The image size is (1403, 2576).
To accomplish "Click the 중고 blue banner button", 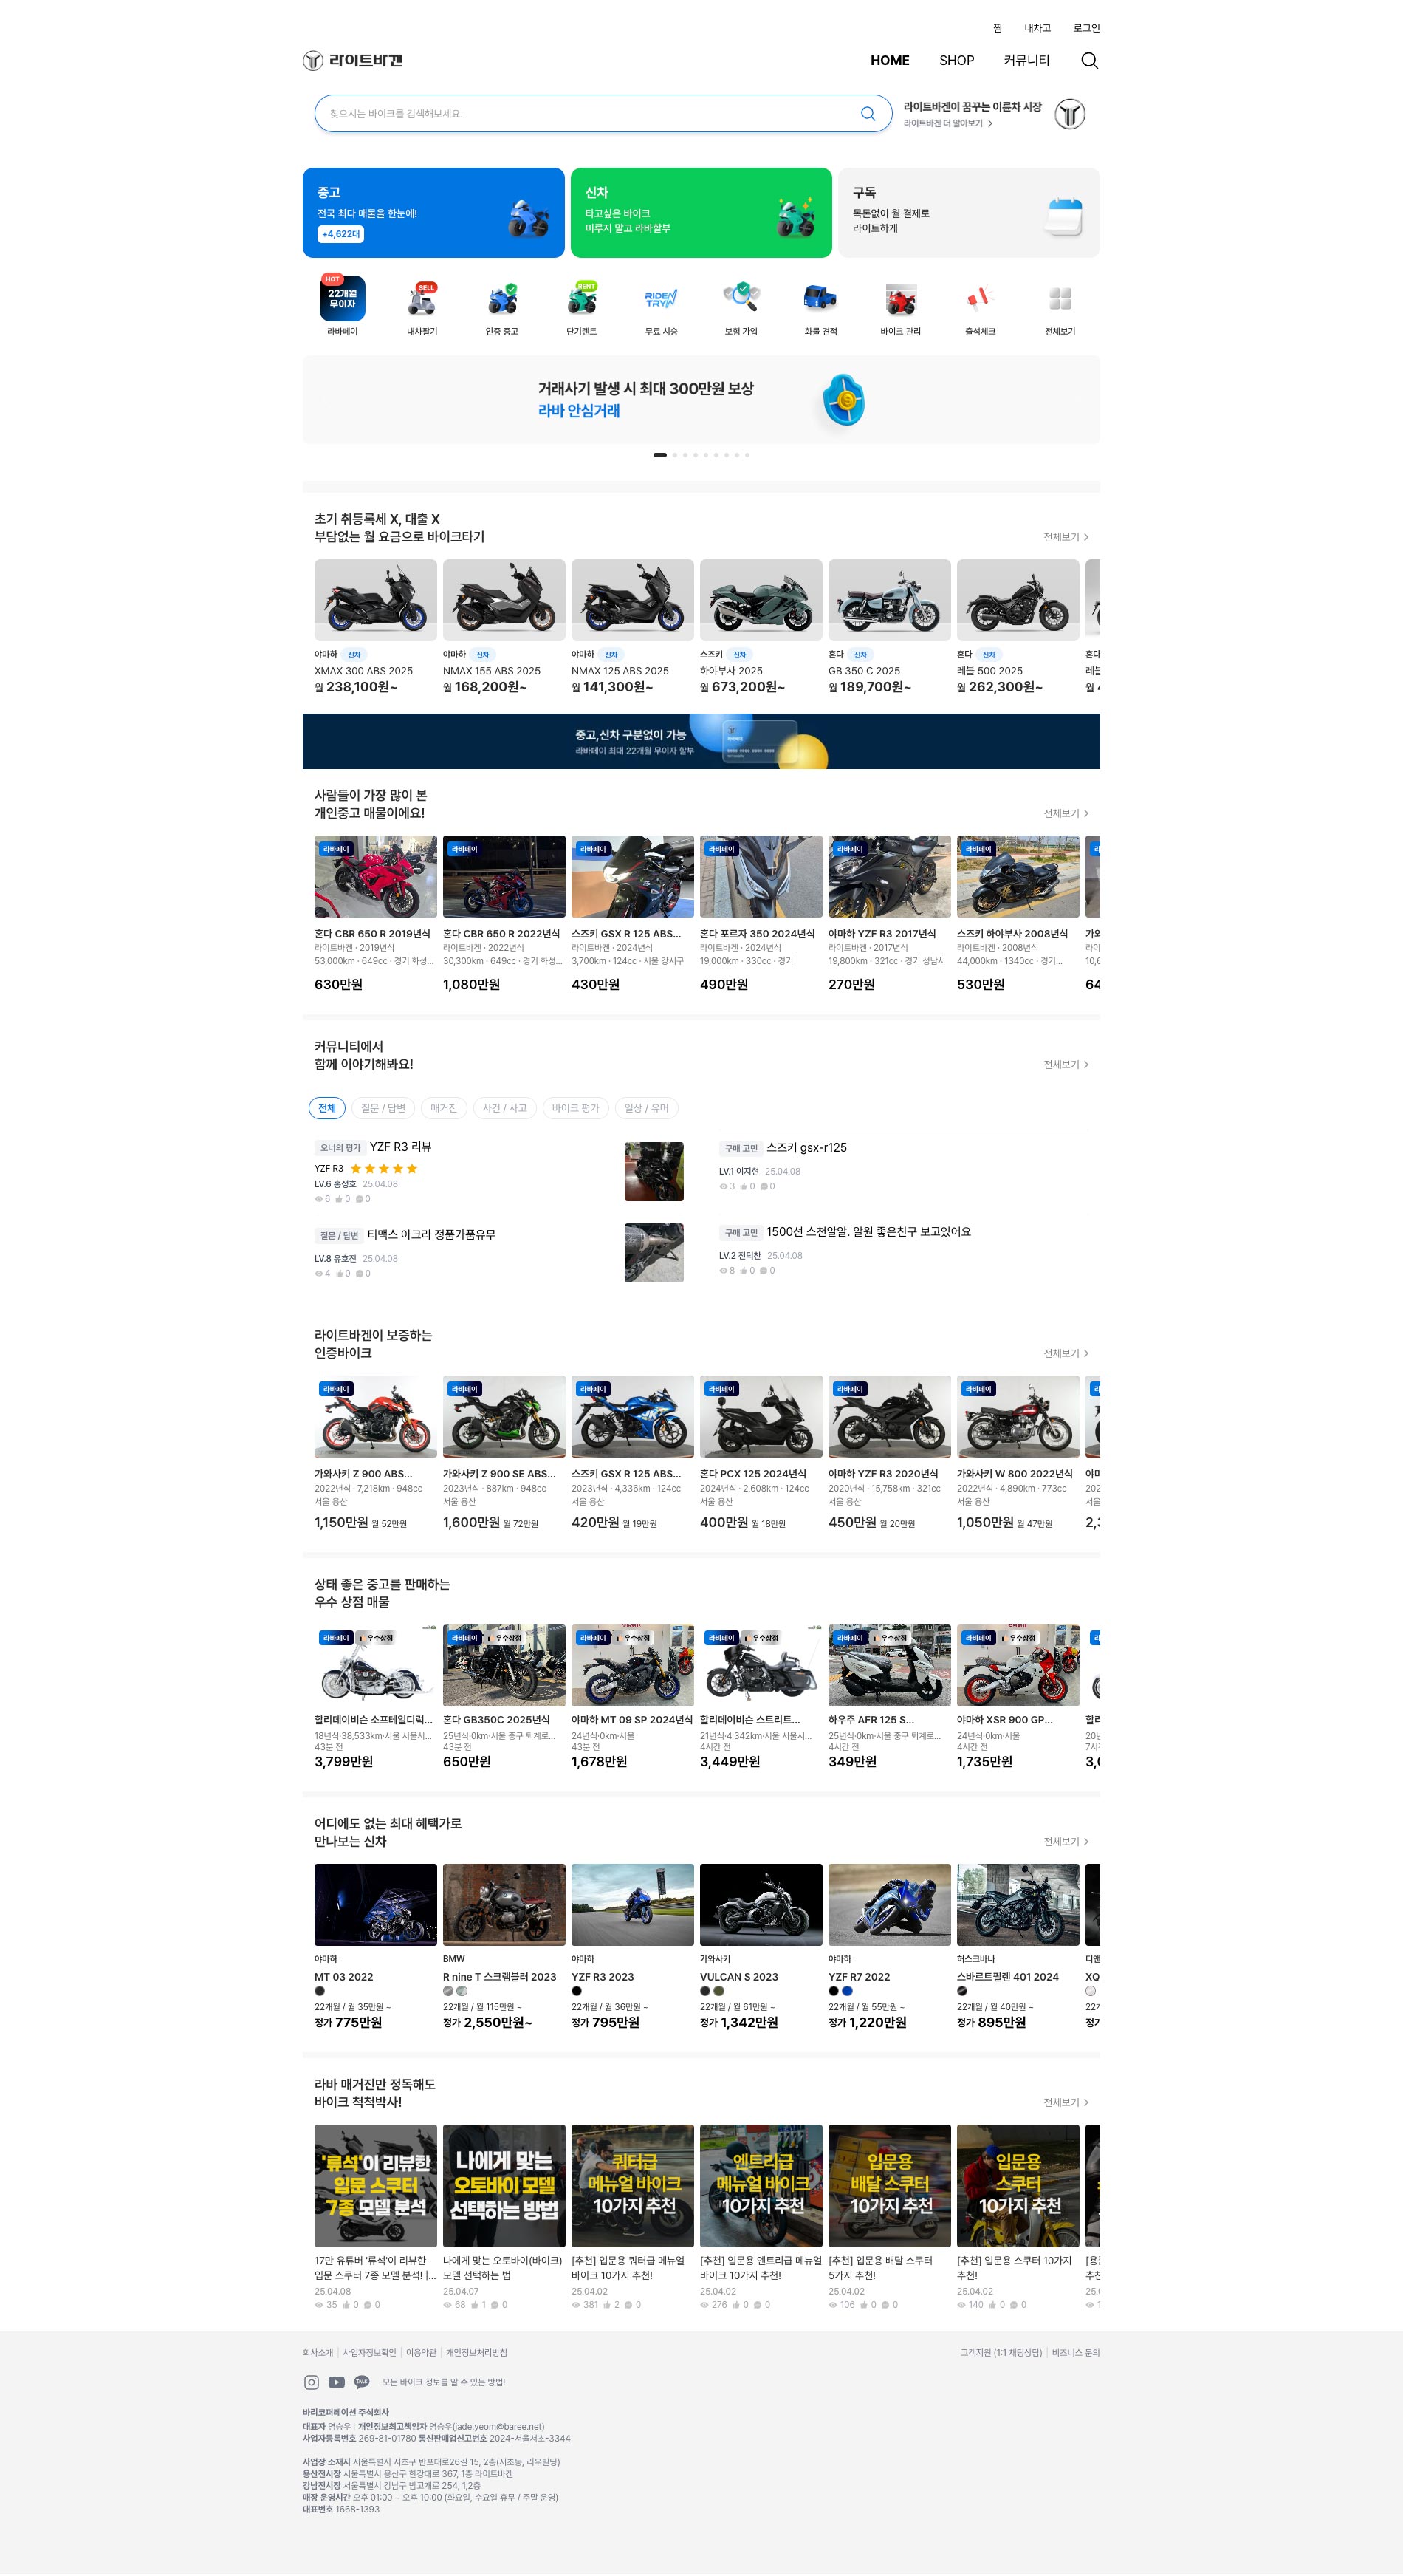I will pyautogui.click(x=433, y=213).
